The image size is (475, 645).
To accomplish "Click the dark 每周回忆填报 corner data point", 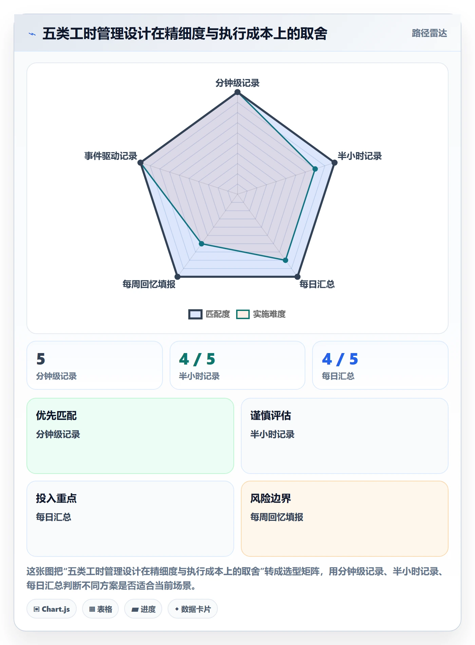I will click(x=177, y=277).
